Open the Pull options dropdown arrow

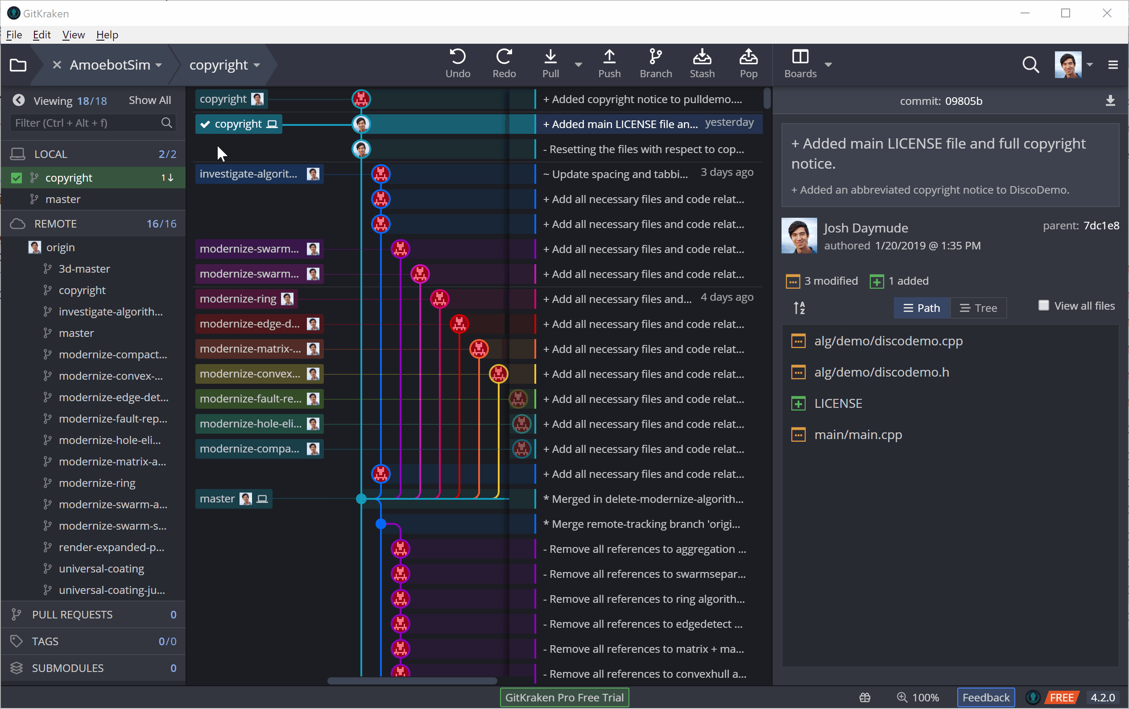(578, 65)
